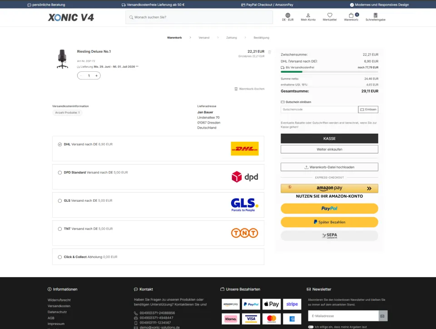Submit newsletter with the envelope button
The image size is (436, 329).
click(x=383, y=316)
